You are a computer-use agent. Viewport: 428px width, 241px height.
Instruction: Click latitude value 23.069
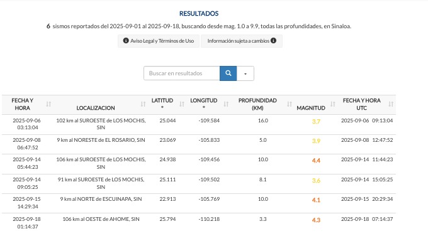(167, 140)
